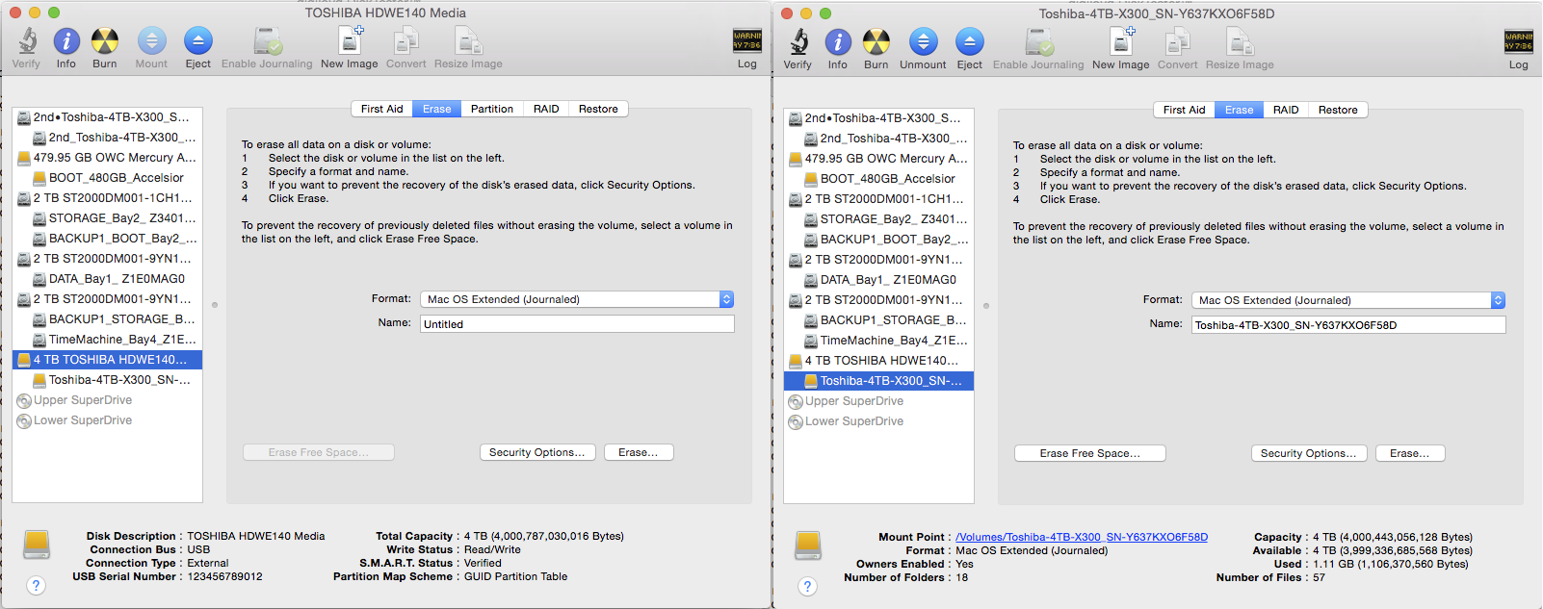Select TimeMachine_Bay4 volume in left window list
This screenshot has height=609, width=1543.
[107, 340]
